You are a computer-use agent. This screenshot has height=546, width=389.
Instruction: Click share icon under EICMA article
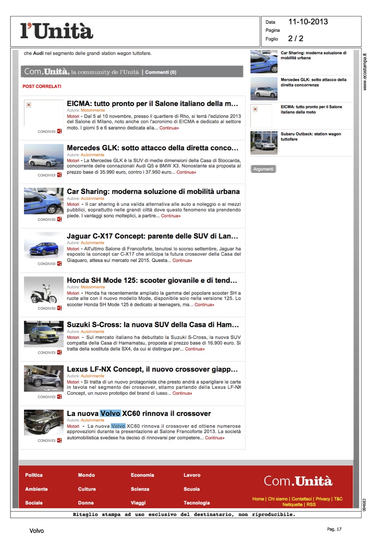[x=59, y=131]
